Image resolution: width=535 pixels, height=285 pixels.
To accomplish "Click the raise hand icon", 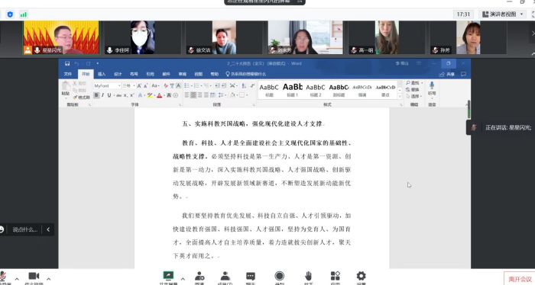I will 308,276.
